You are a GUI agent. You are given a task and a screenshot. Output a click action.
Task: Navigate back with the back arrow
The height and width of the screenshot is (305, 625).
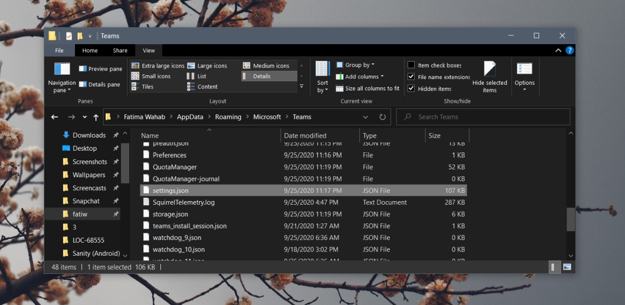coord(55,117)
